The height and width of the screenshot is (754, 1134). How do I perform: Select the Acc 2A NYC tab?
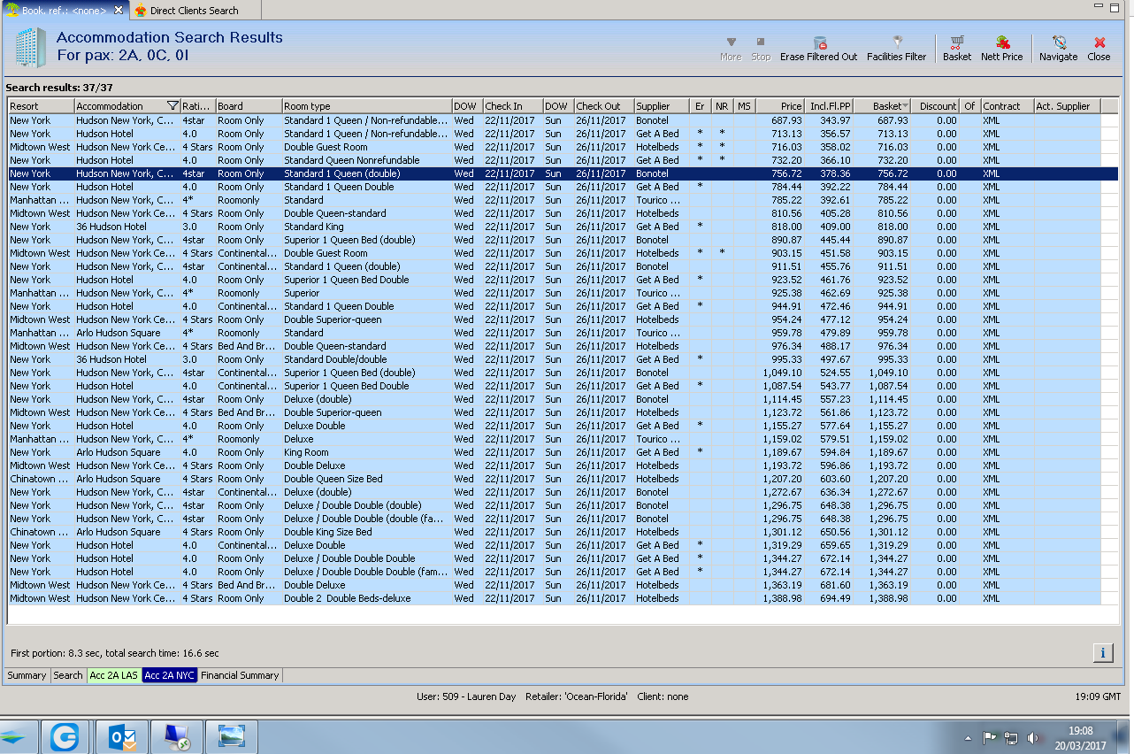(169, 675)
